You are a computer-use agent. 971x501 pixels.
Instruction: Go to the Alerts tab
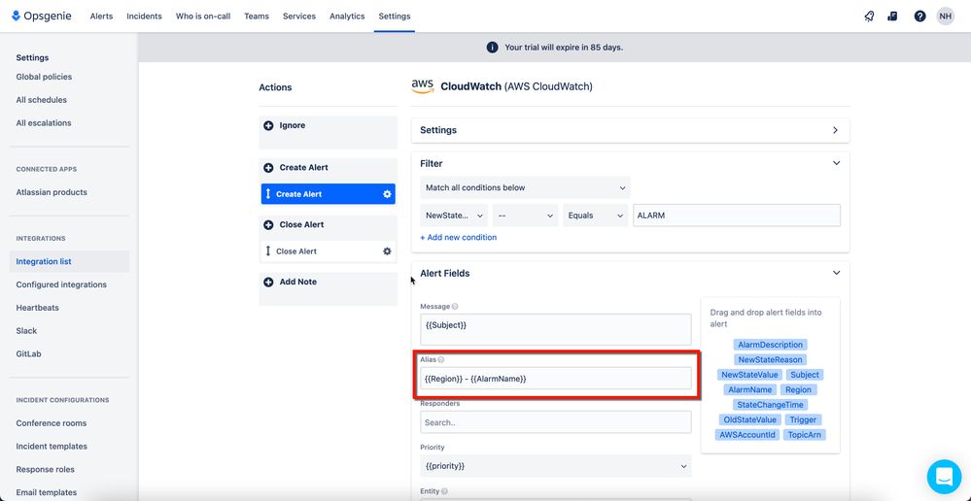coord(101,17)
